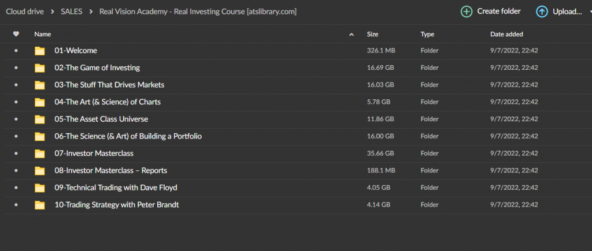Click the 16.69 GB size value
The height and width of the screenshot is (251, 592).
[x=380, y=68]
